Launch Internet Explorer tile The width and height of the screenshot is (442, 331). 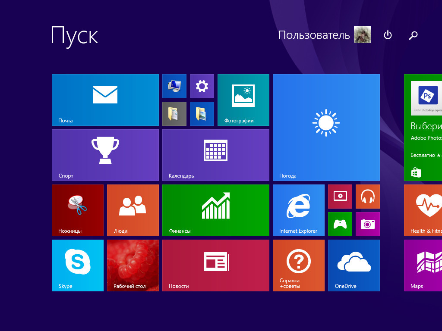299,210
